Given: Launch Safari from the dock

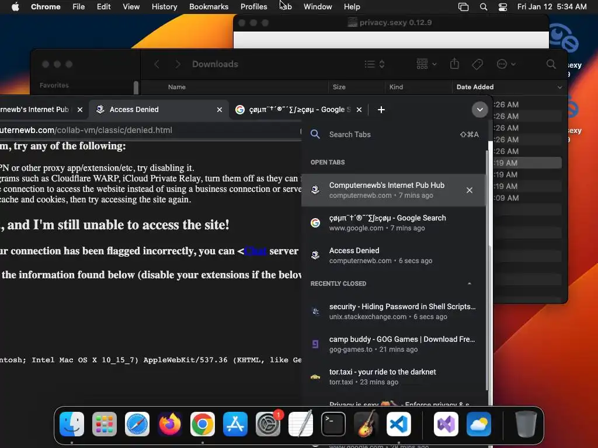Looking at the screenshot, I should [137, 424].
